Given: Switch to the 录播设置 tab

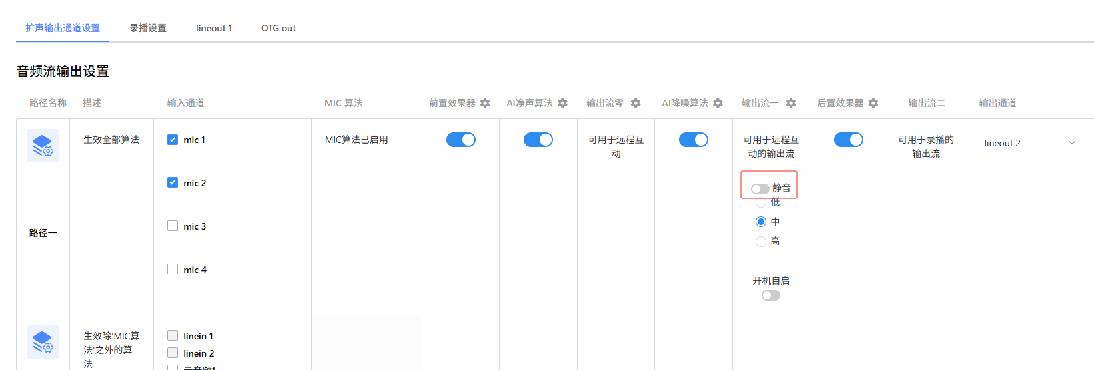Looking at the screenshot, I should [148, 28].
